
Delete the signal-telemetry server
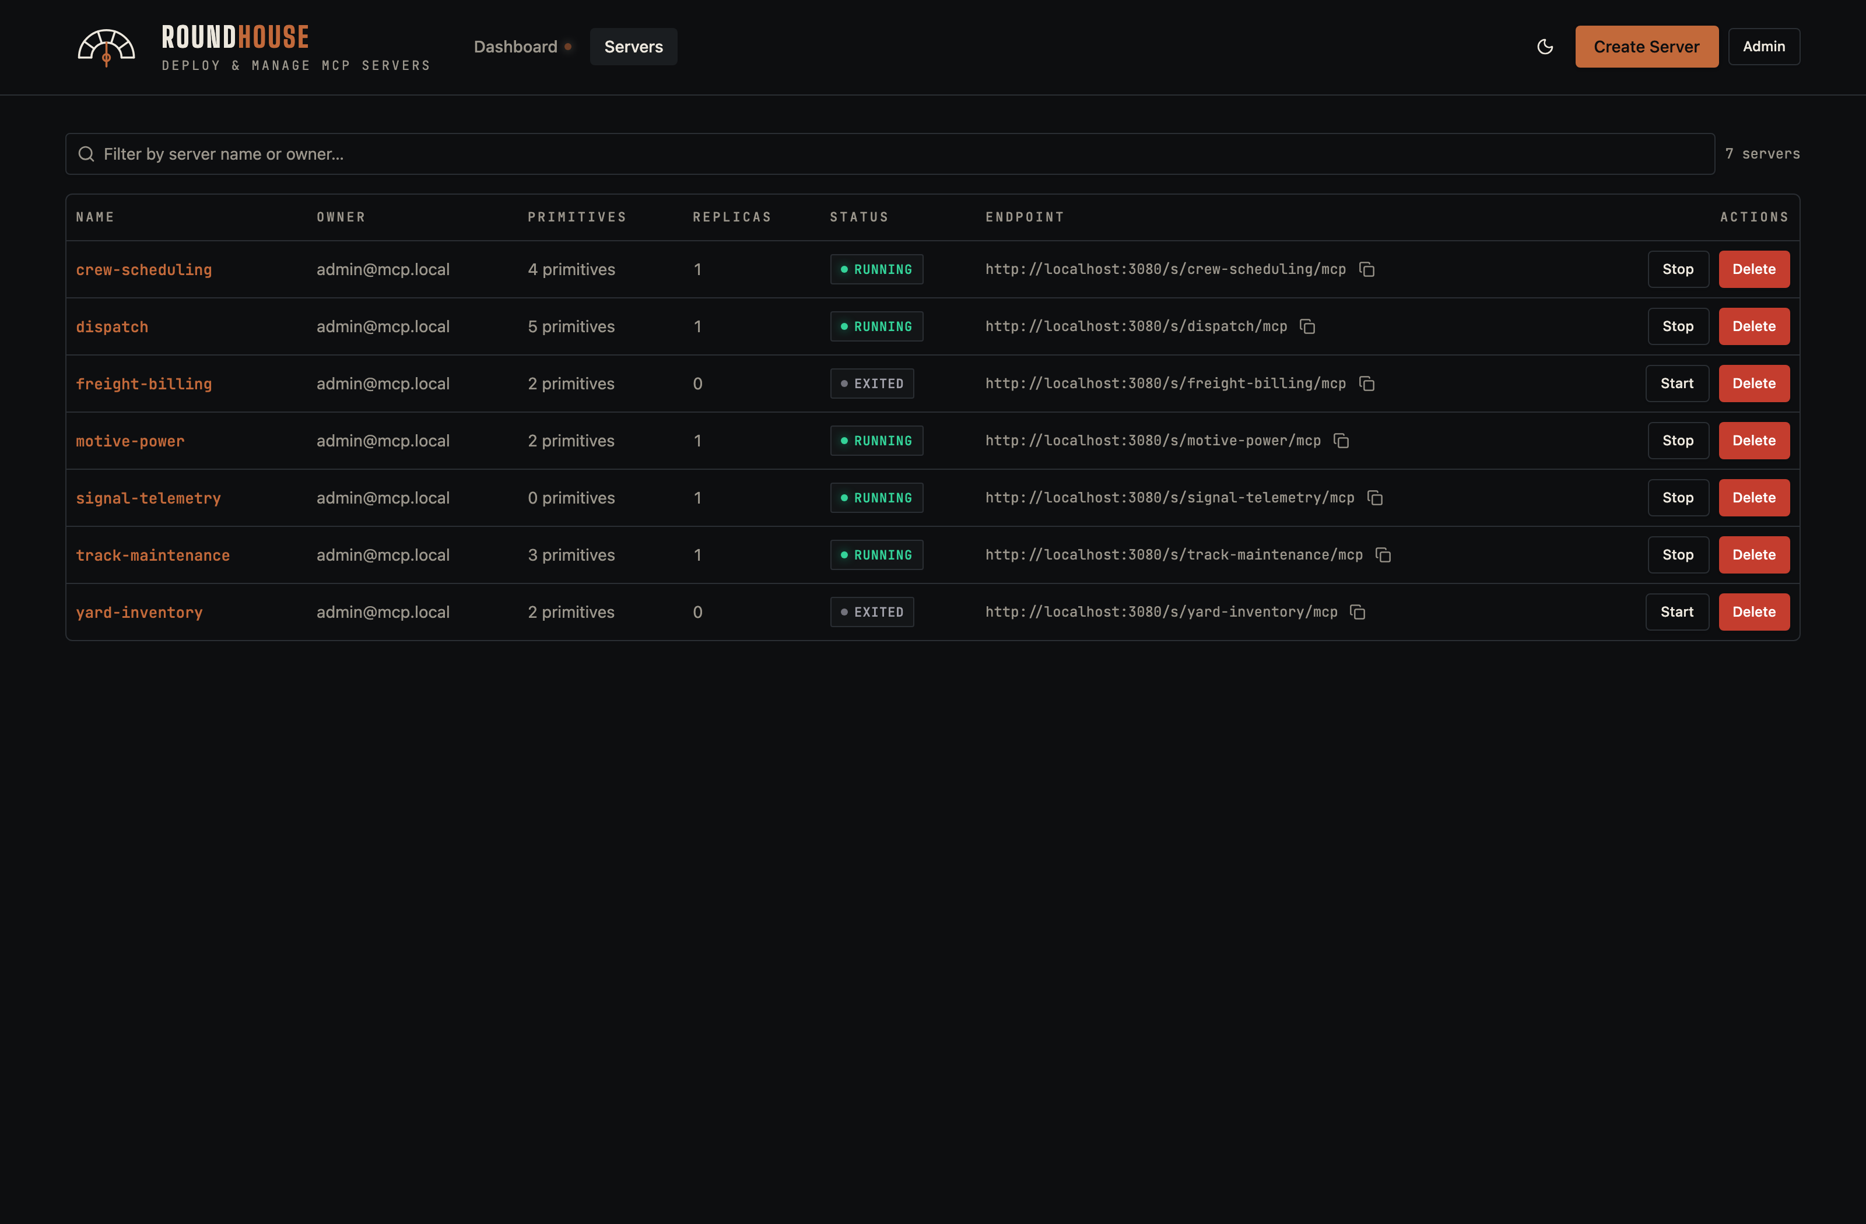click(1754, 498)
